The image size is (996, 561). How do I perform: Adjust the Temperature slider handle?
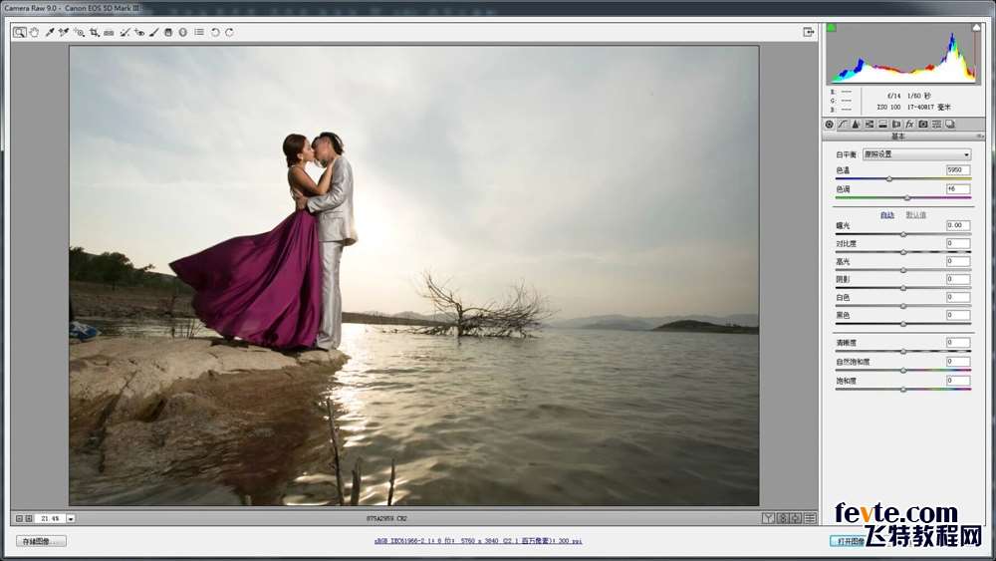click(x=889, y=179)
